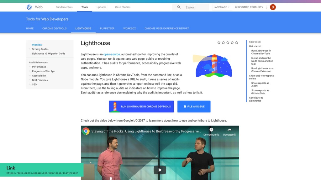Click WSZYSTKIE PRODUKTY link

249,7
